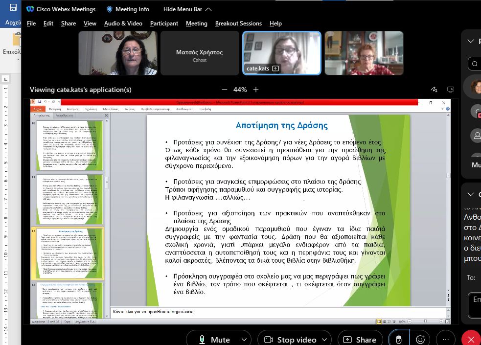Open the reactions smiley icon
481x345 pixels.
coord(420,340)
